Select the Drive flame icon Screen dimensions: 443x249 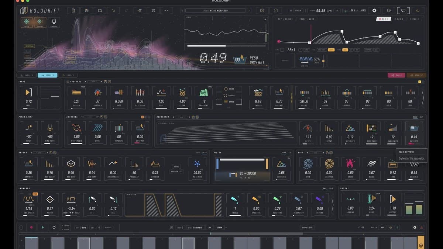tap(350, 164)
